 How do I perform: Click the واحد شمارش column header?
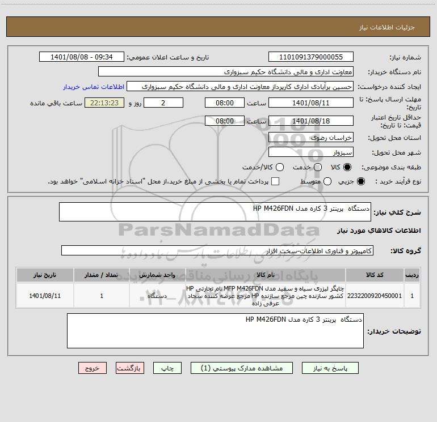tap(157, 275)
